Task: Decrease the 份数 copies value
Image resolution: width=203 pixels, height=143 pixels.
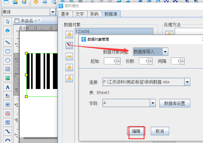Action: pyautogui.click(x=150, y=63)
